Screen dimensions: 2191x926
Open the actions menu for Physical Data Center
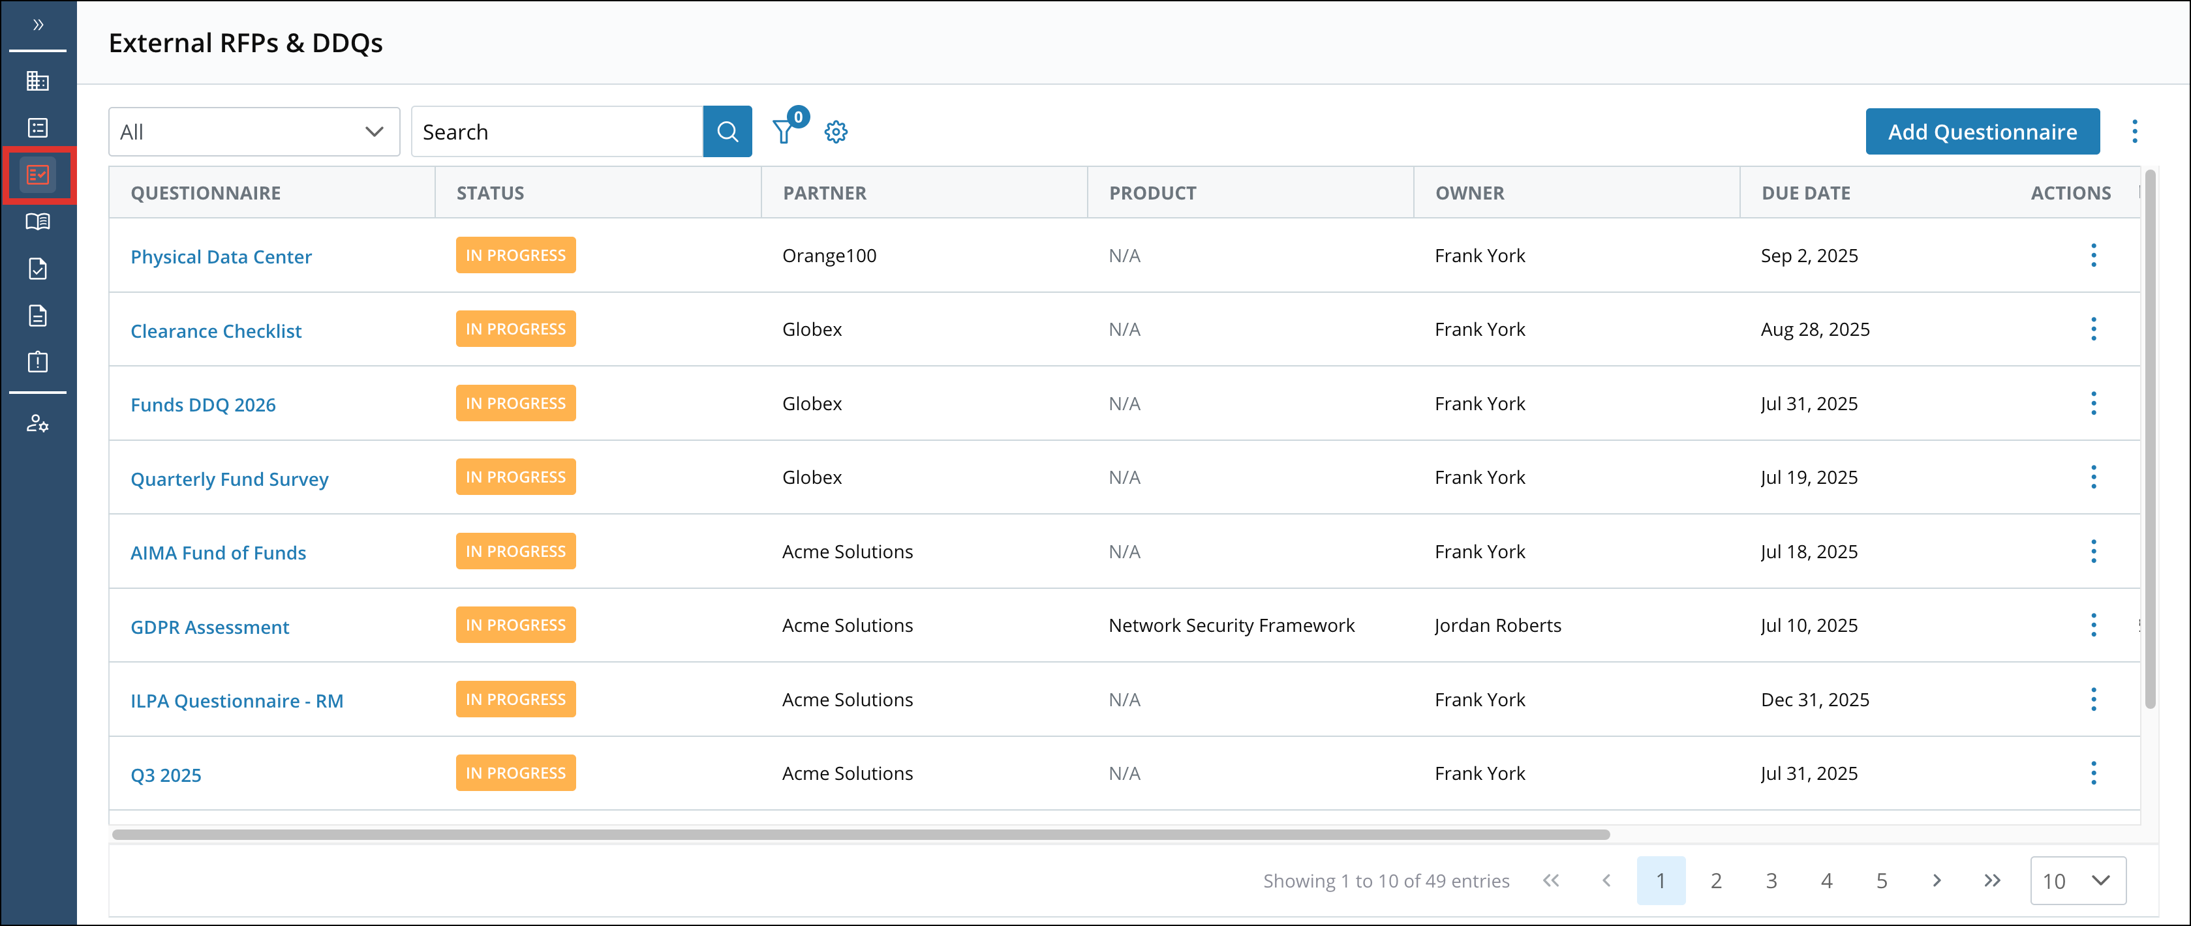(2094, 255)
